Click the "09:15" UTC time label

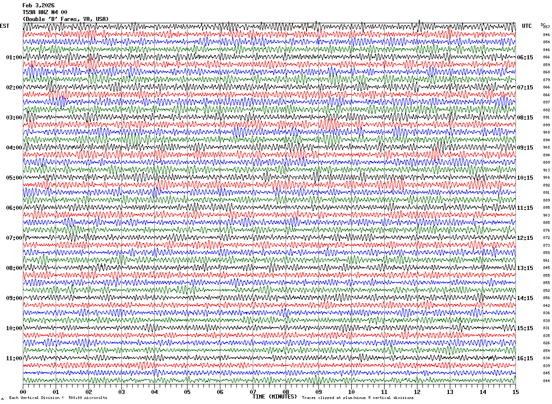click(525, 148)
